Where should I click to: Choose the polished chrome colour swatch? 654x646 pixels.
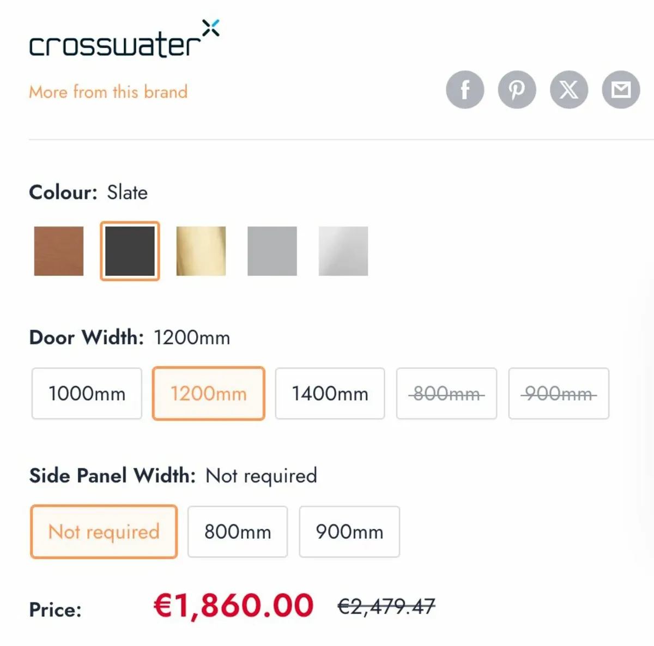[343, 251]
